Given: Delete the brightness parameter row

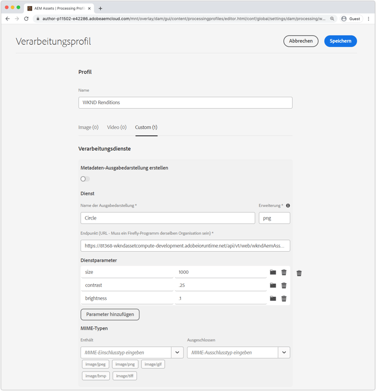Looking at the screenshot, I should pyautogui.click(x=284, y=298).
